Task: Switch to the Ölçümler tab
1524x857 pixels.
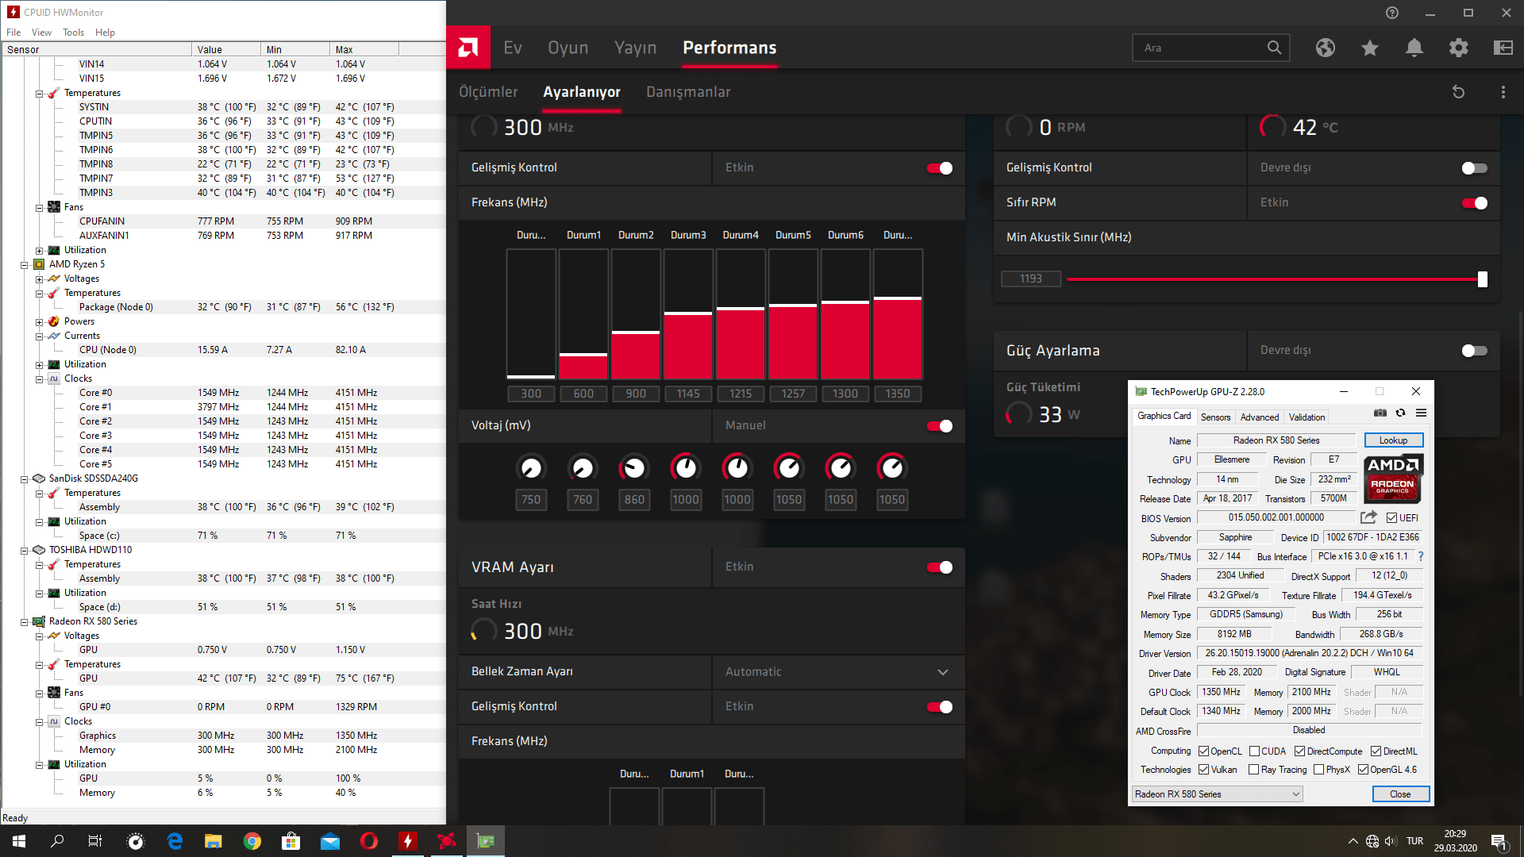Action: [x=488, y=92]
